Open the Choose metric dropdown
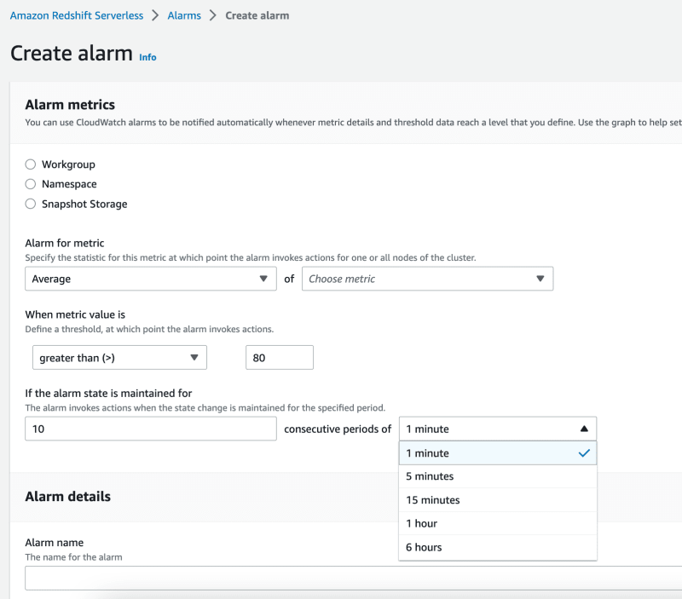 coord(428,279)
